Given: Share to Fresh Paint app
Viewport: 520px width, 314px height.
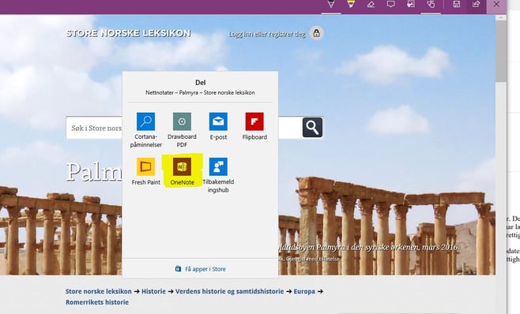Looking at the screenshot, I should click(146, 171).
